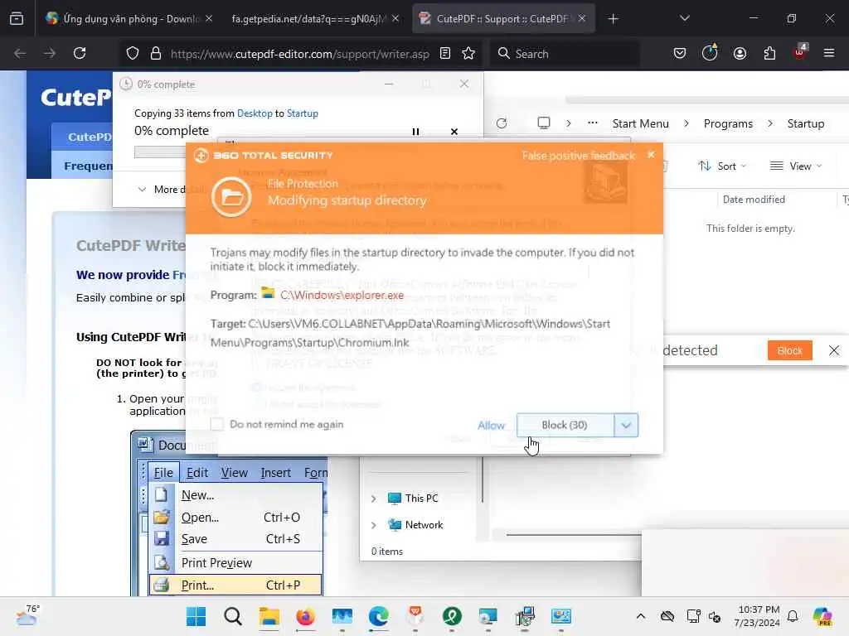Click the Block (30) button
Screen dimensions: 849x636
click(565, 425)
